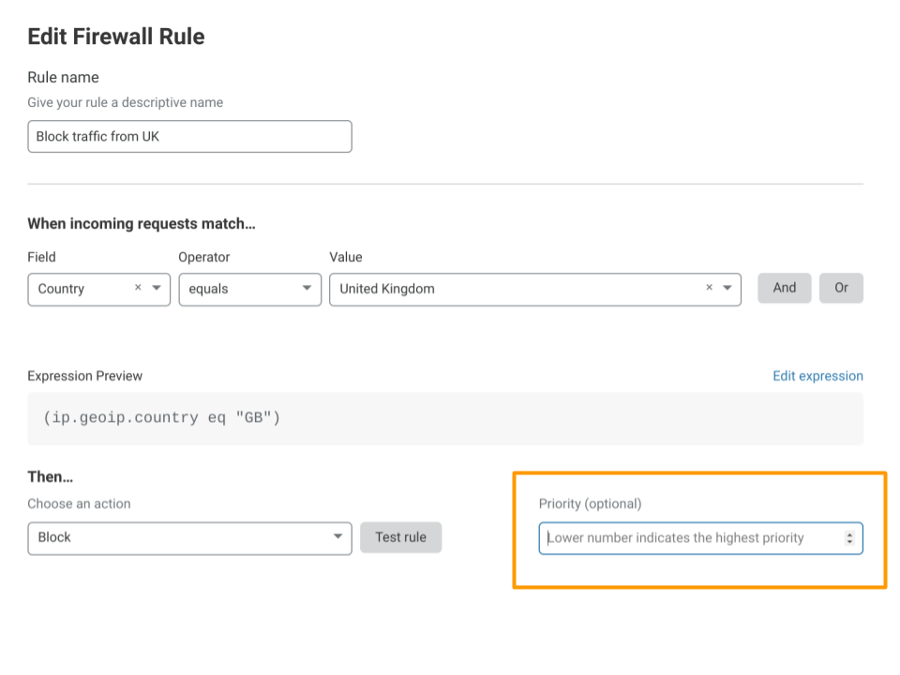900x675 pixels.
Task: Click the Expression Preview area
Action: pos(445,417)
